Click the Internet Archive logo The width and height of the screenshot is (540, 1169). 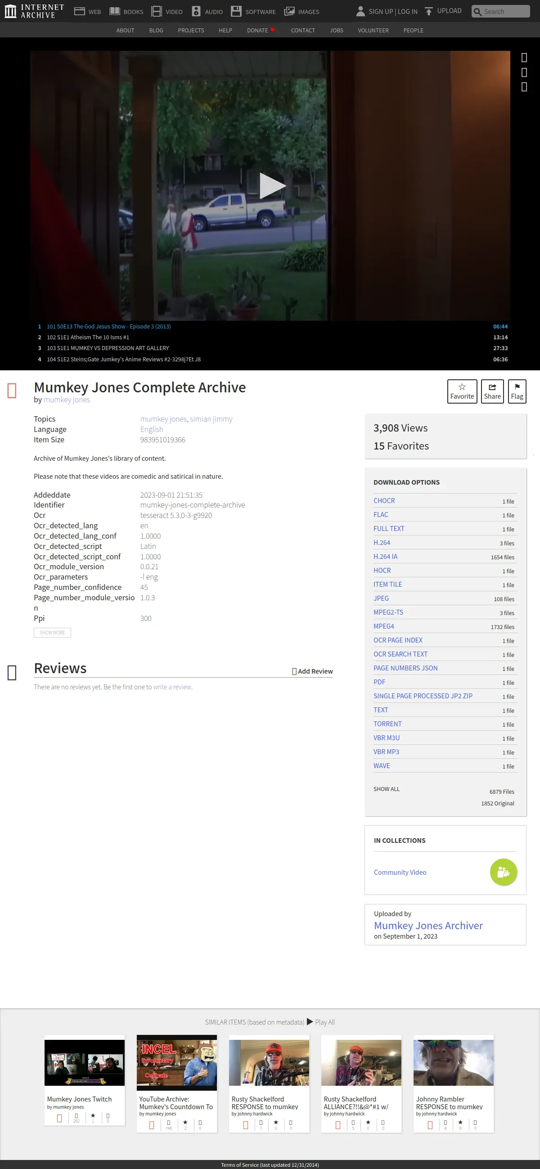(34, 11)
